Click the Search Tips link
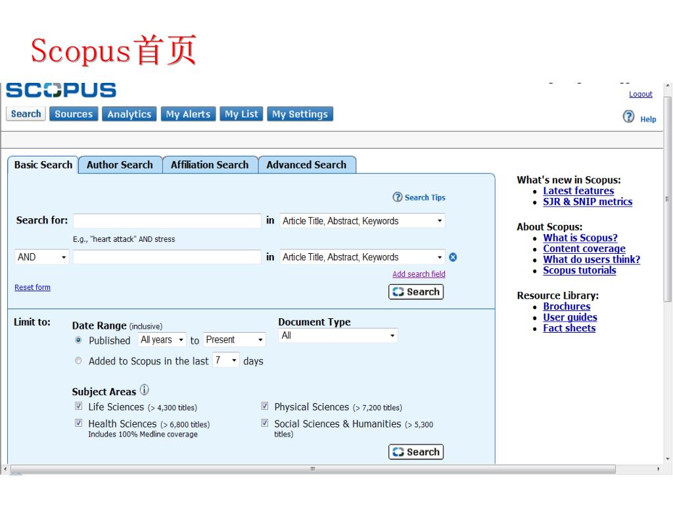673x505 pixels. (x=425, y=197)
